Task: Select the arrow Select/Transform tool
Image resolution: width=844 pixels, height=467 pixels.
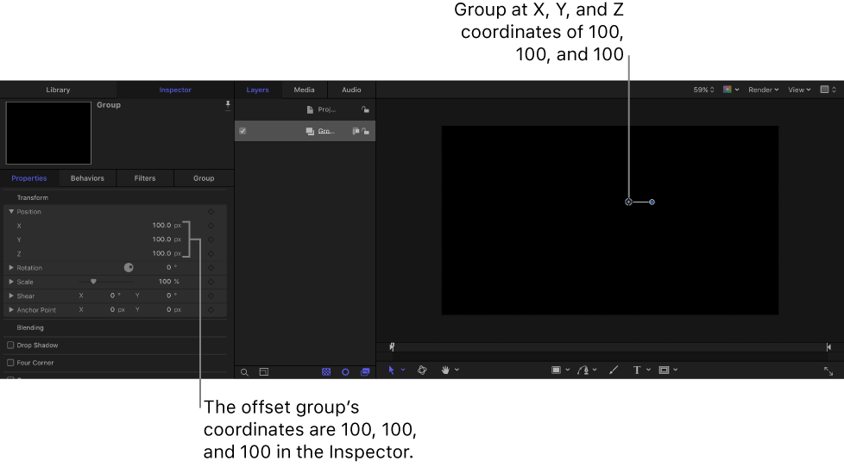Action: (x=391, y=370)
